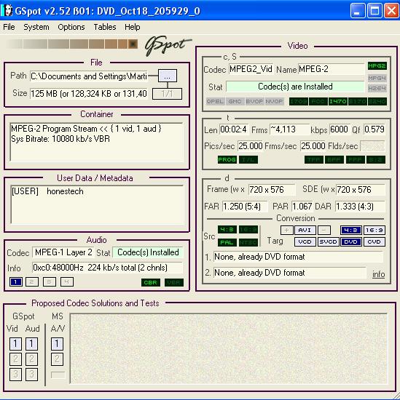Open the File menu

(9, 27)
